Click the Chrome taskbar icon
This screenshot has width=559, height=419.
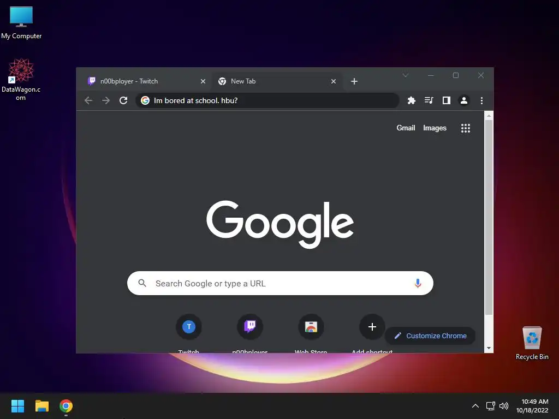pos(66,406)
